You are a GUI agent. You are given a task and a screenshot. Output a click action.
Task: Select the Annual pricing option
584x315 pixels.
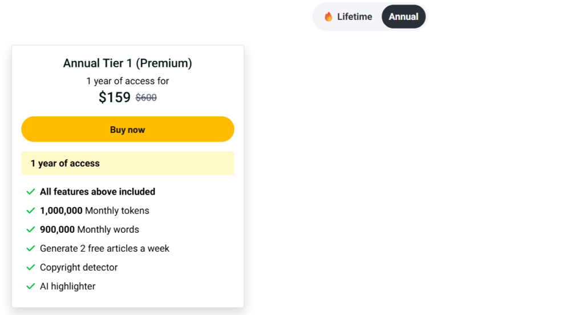pyautogui.click(x=403, y=17)
